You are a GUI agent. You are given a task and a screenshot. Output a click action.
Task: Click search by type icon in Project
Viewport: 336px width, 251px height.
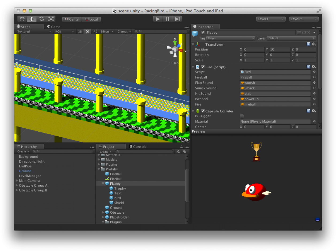coord(178,152)
